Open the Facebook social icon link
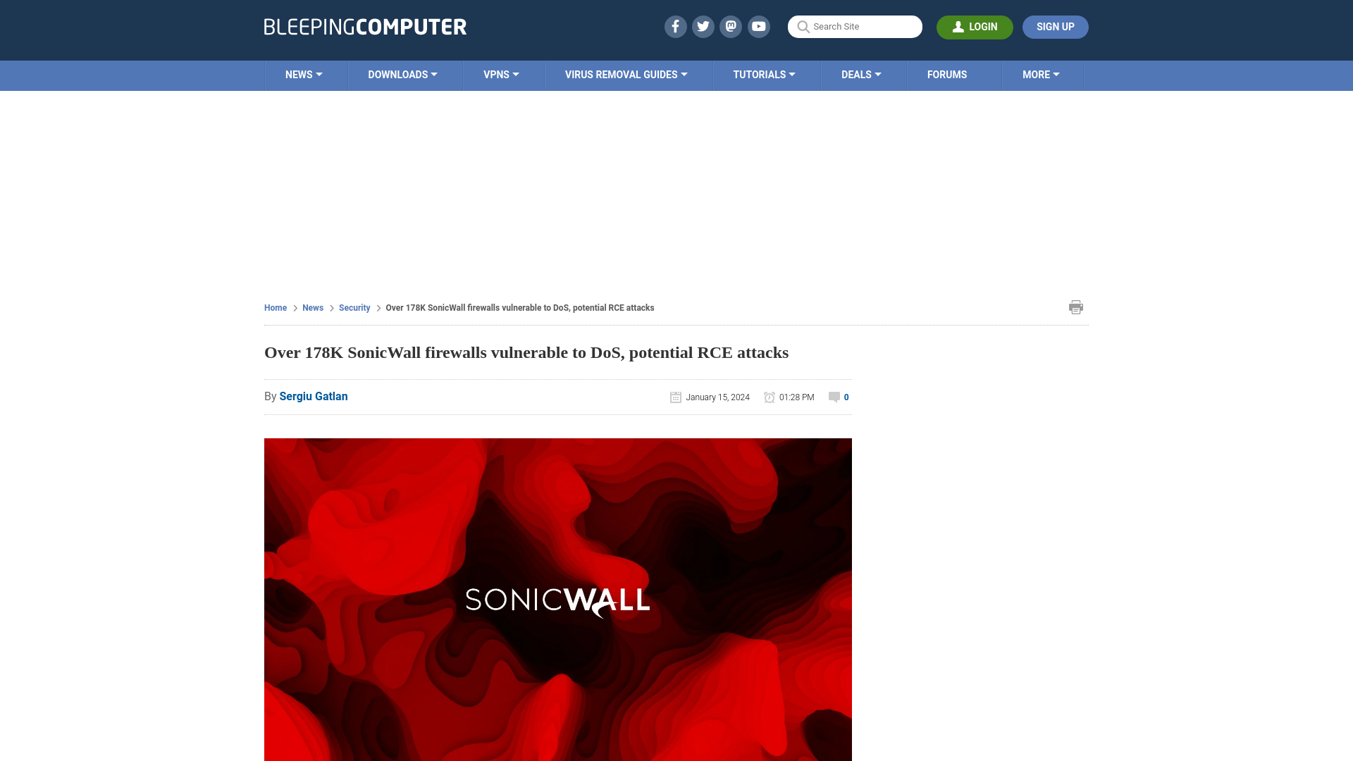Image resolution: width=1353 pixels, height=761 pixels. 674,26
